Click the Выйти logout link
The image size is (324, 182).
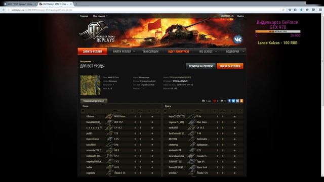tap(240, 16)
